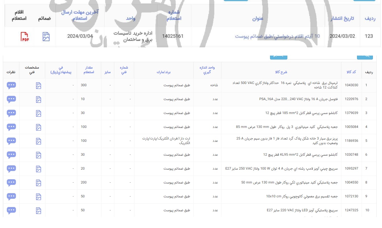Select item code 1043030

pos(352,85)
